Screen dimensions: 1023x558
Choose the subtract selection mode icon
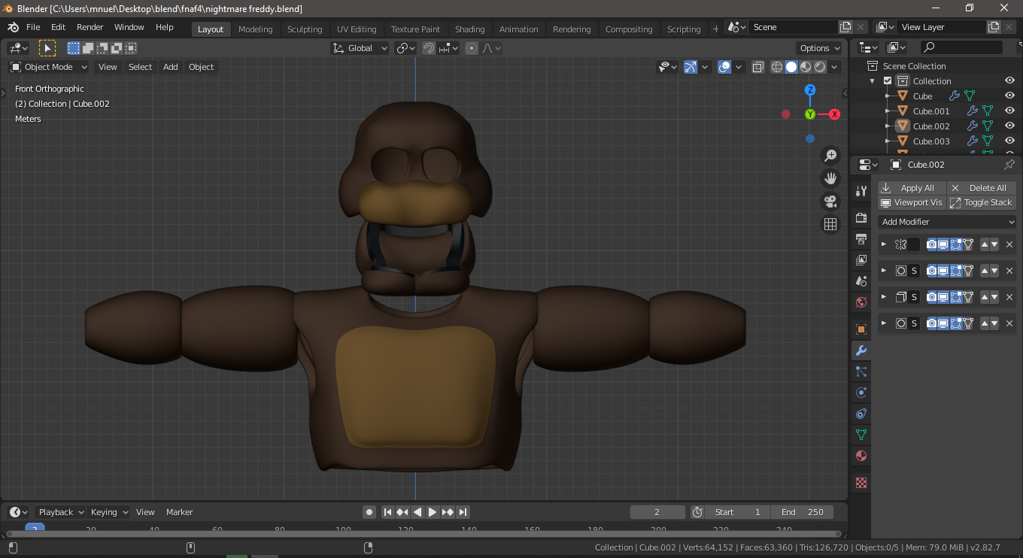[x=102, y=48]
